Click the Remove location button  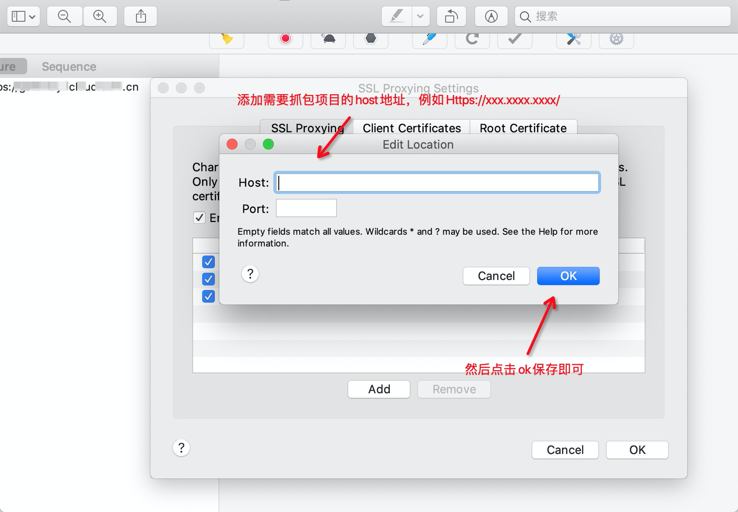(x=454, y=389)
